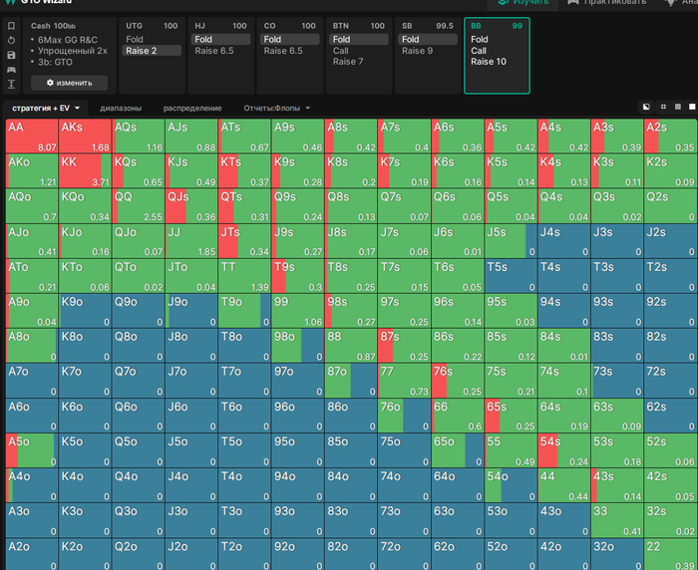Click the изменить settings button
This screenshot has width=698, height=570.
[70, 83]
